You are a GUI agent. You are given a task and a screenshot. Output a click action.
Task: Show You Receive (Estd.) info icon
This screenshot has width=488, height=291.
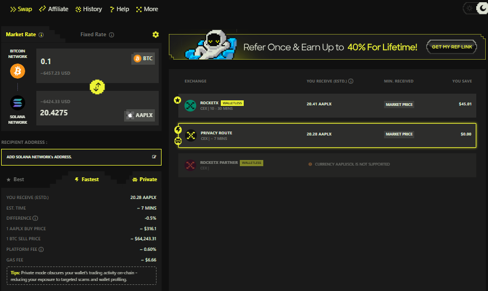350,81
